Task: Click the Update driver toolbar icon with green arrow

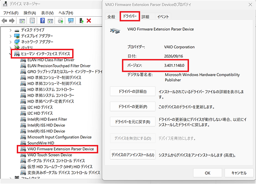Action: point(81,21)
